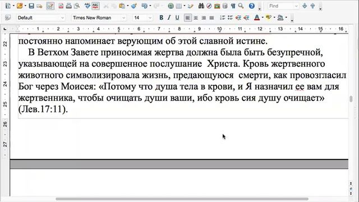Open LibreOffice Help question mark
359x202 pixels.
click(252, 6)
